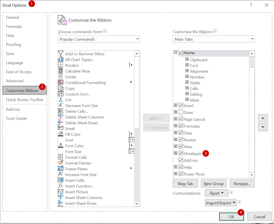Click the Cut scissors icon

coord(60,100)
